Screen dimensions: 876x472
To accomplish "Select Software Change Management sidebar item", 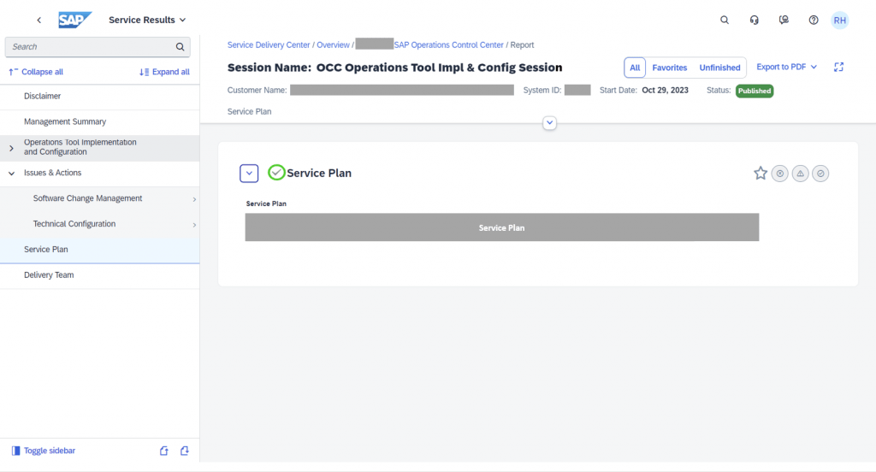I will [99, 199].
